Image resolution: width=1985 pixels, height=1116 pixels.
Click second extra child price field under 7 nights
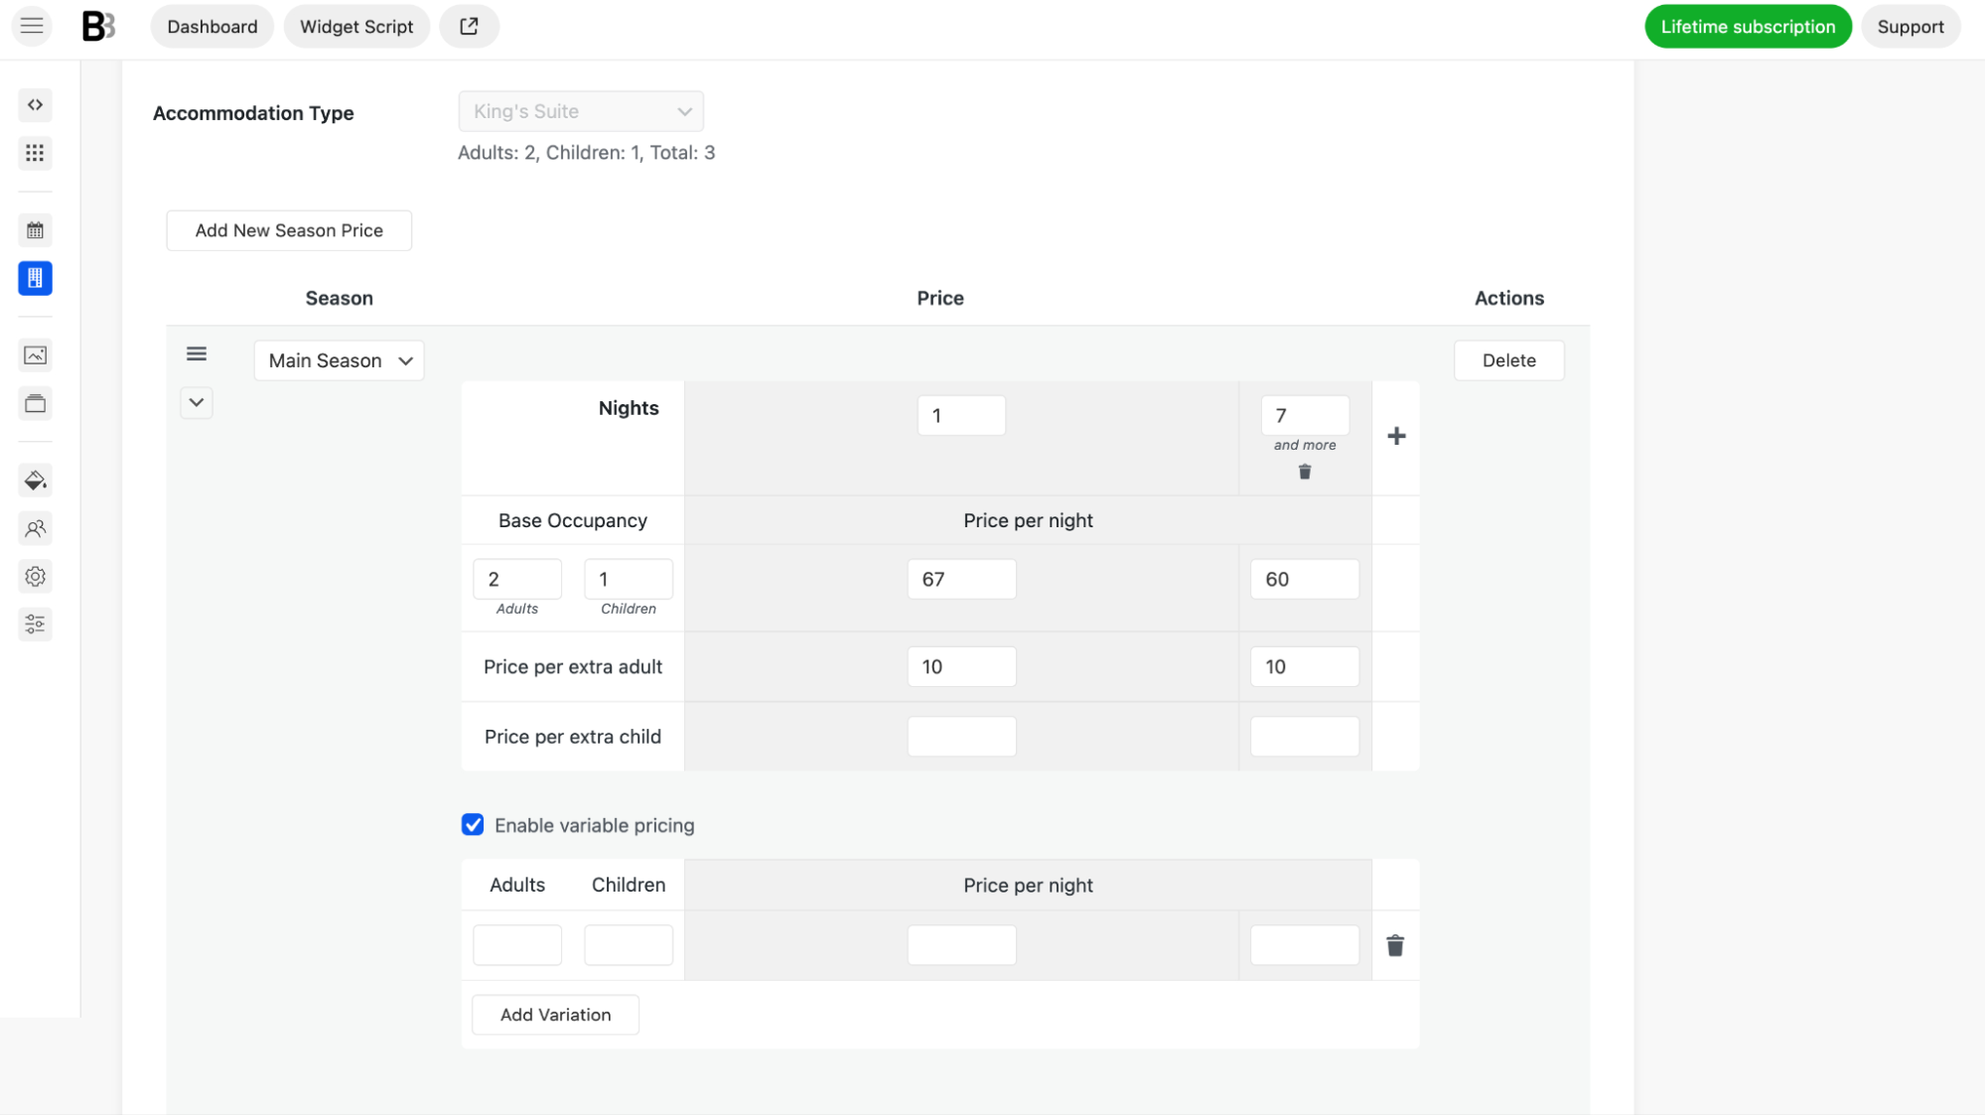pos(1305,737)
